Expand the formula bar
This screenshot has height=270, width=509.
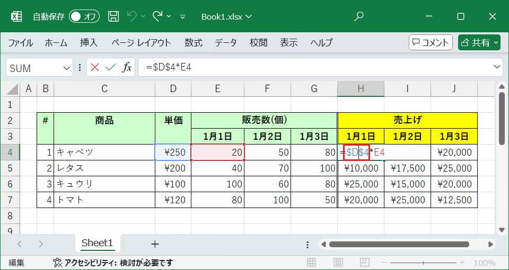pyautogui.click(x=497, y=67)
